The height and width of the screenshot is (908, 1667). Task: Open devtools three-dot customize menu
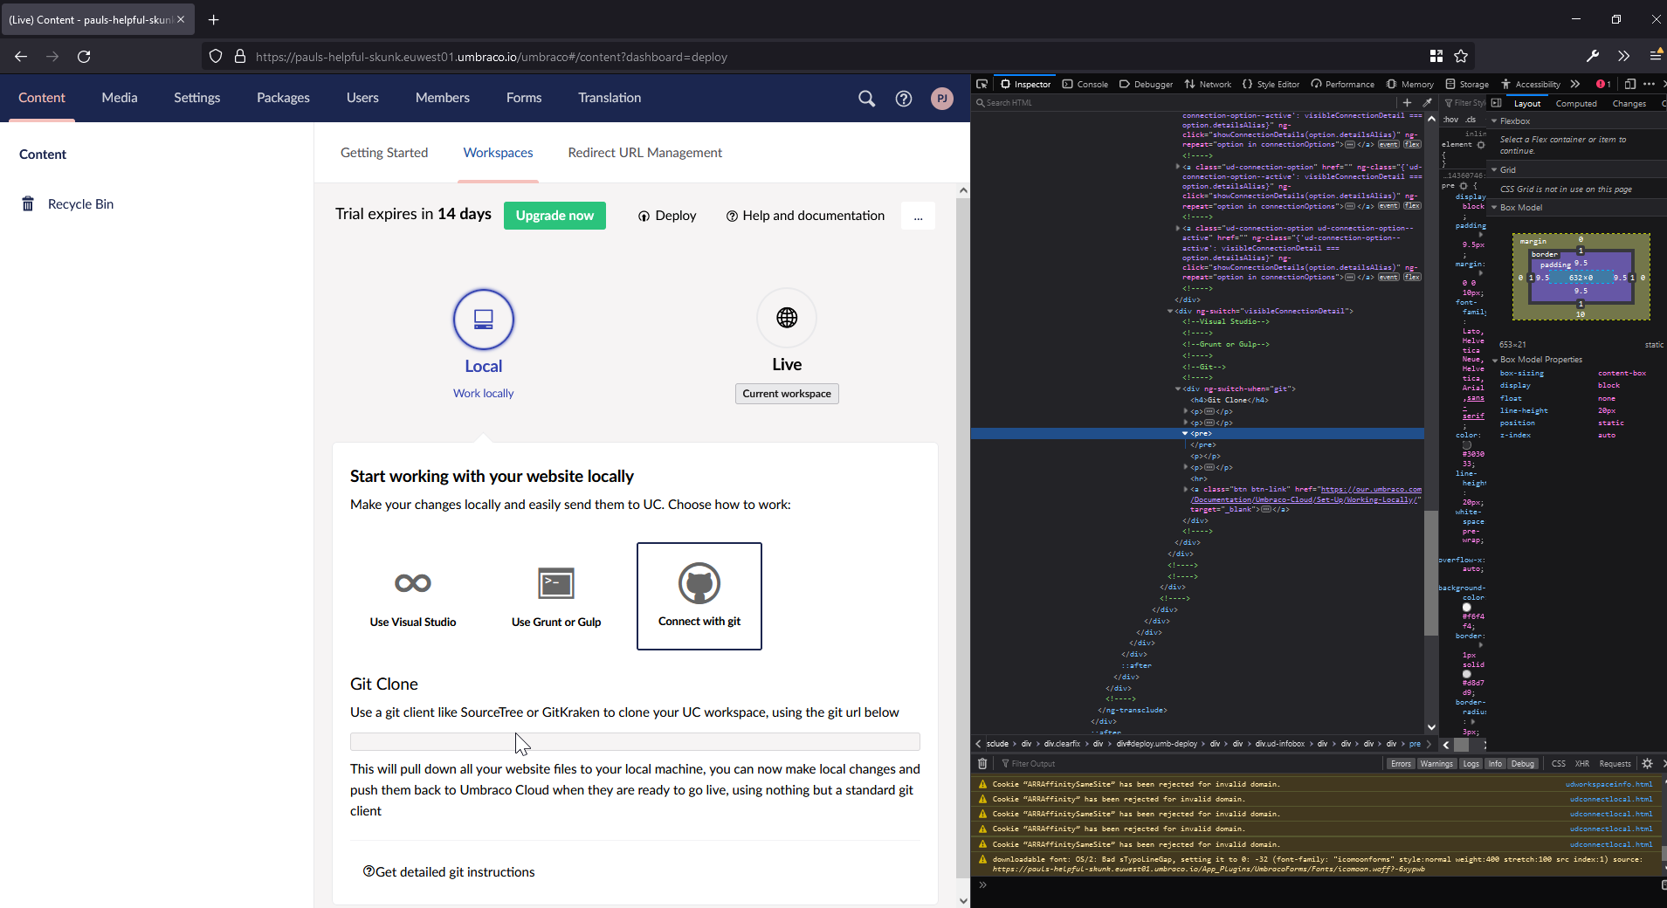click(1649, 84)
